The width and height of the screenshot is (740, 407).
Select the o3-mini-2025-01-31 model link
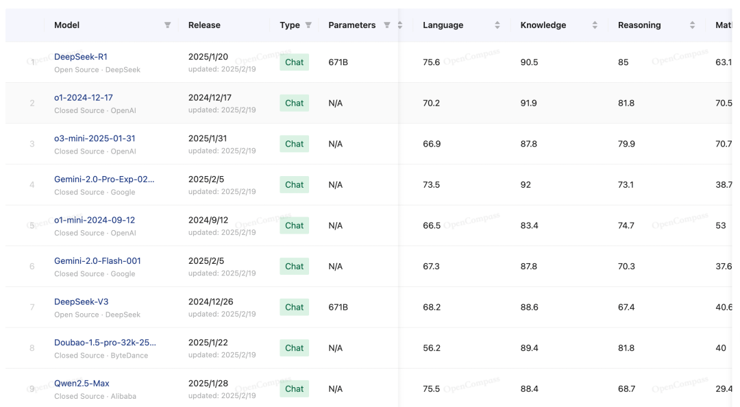pyautogui.click(x=95, y=138)
